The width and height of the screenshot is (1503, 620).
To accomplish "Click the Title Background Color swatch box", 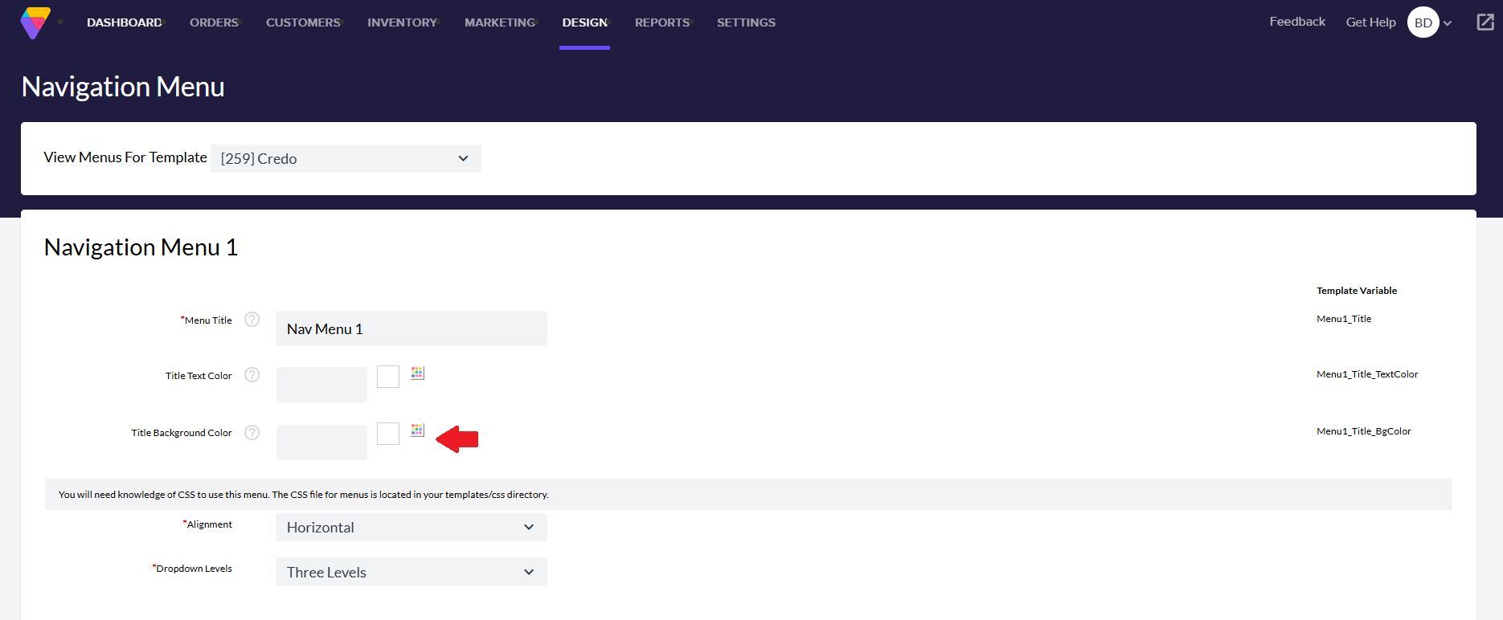I will [x=388, y=434].
